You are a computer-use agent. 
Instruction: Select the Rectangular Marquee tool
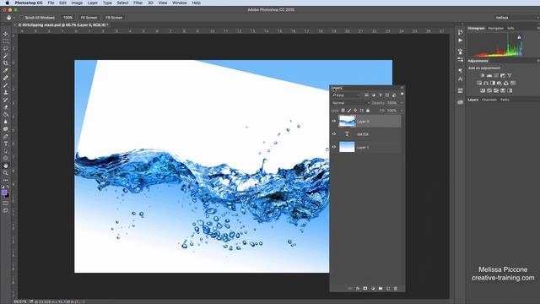click(x=6, y=41)
